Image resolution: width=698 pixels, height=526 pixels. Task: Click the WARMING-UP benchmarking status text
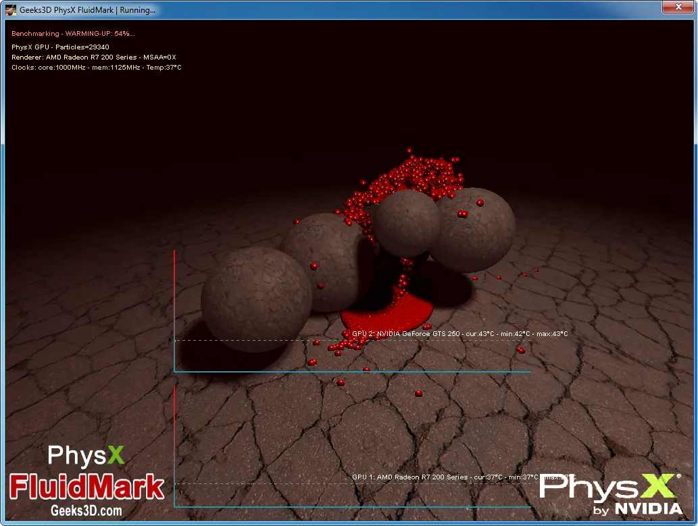tap(73, 33)
